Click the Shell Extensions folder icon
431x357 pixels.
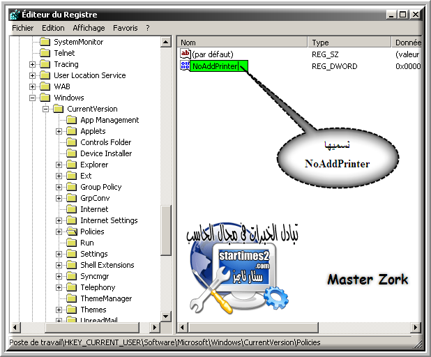(x=71, y=265)
